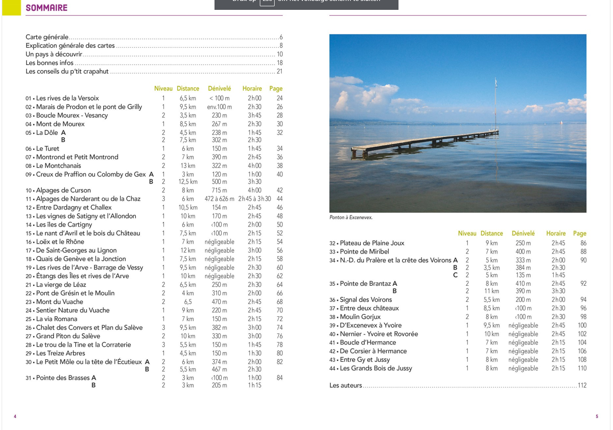Open 'Explication générale des cartes' entry
This screenshot has height=430, width=613.
[70, 46]
